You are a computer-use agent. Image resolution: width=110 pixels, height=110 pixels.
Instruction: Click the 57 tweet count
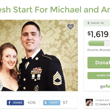click(65, 102)
